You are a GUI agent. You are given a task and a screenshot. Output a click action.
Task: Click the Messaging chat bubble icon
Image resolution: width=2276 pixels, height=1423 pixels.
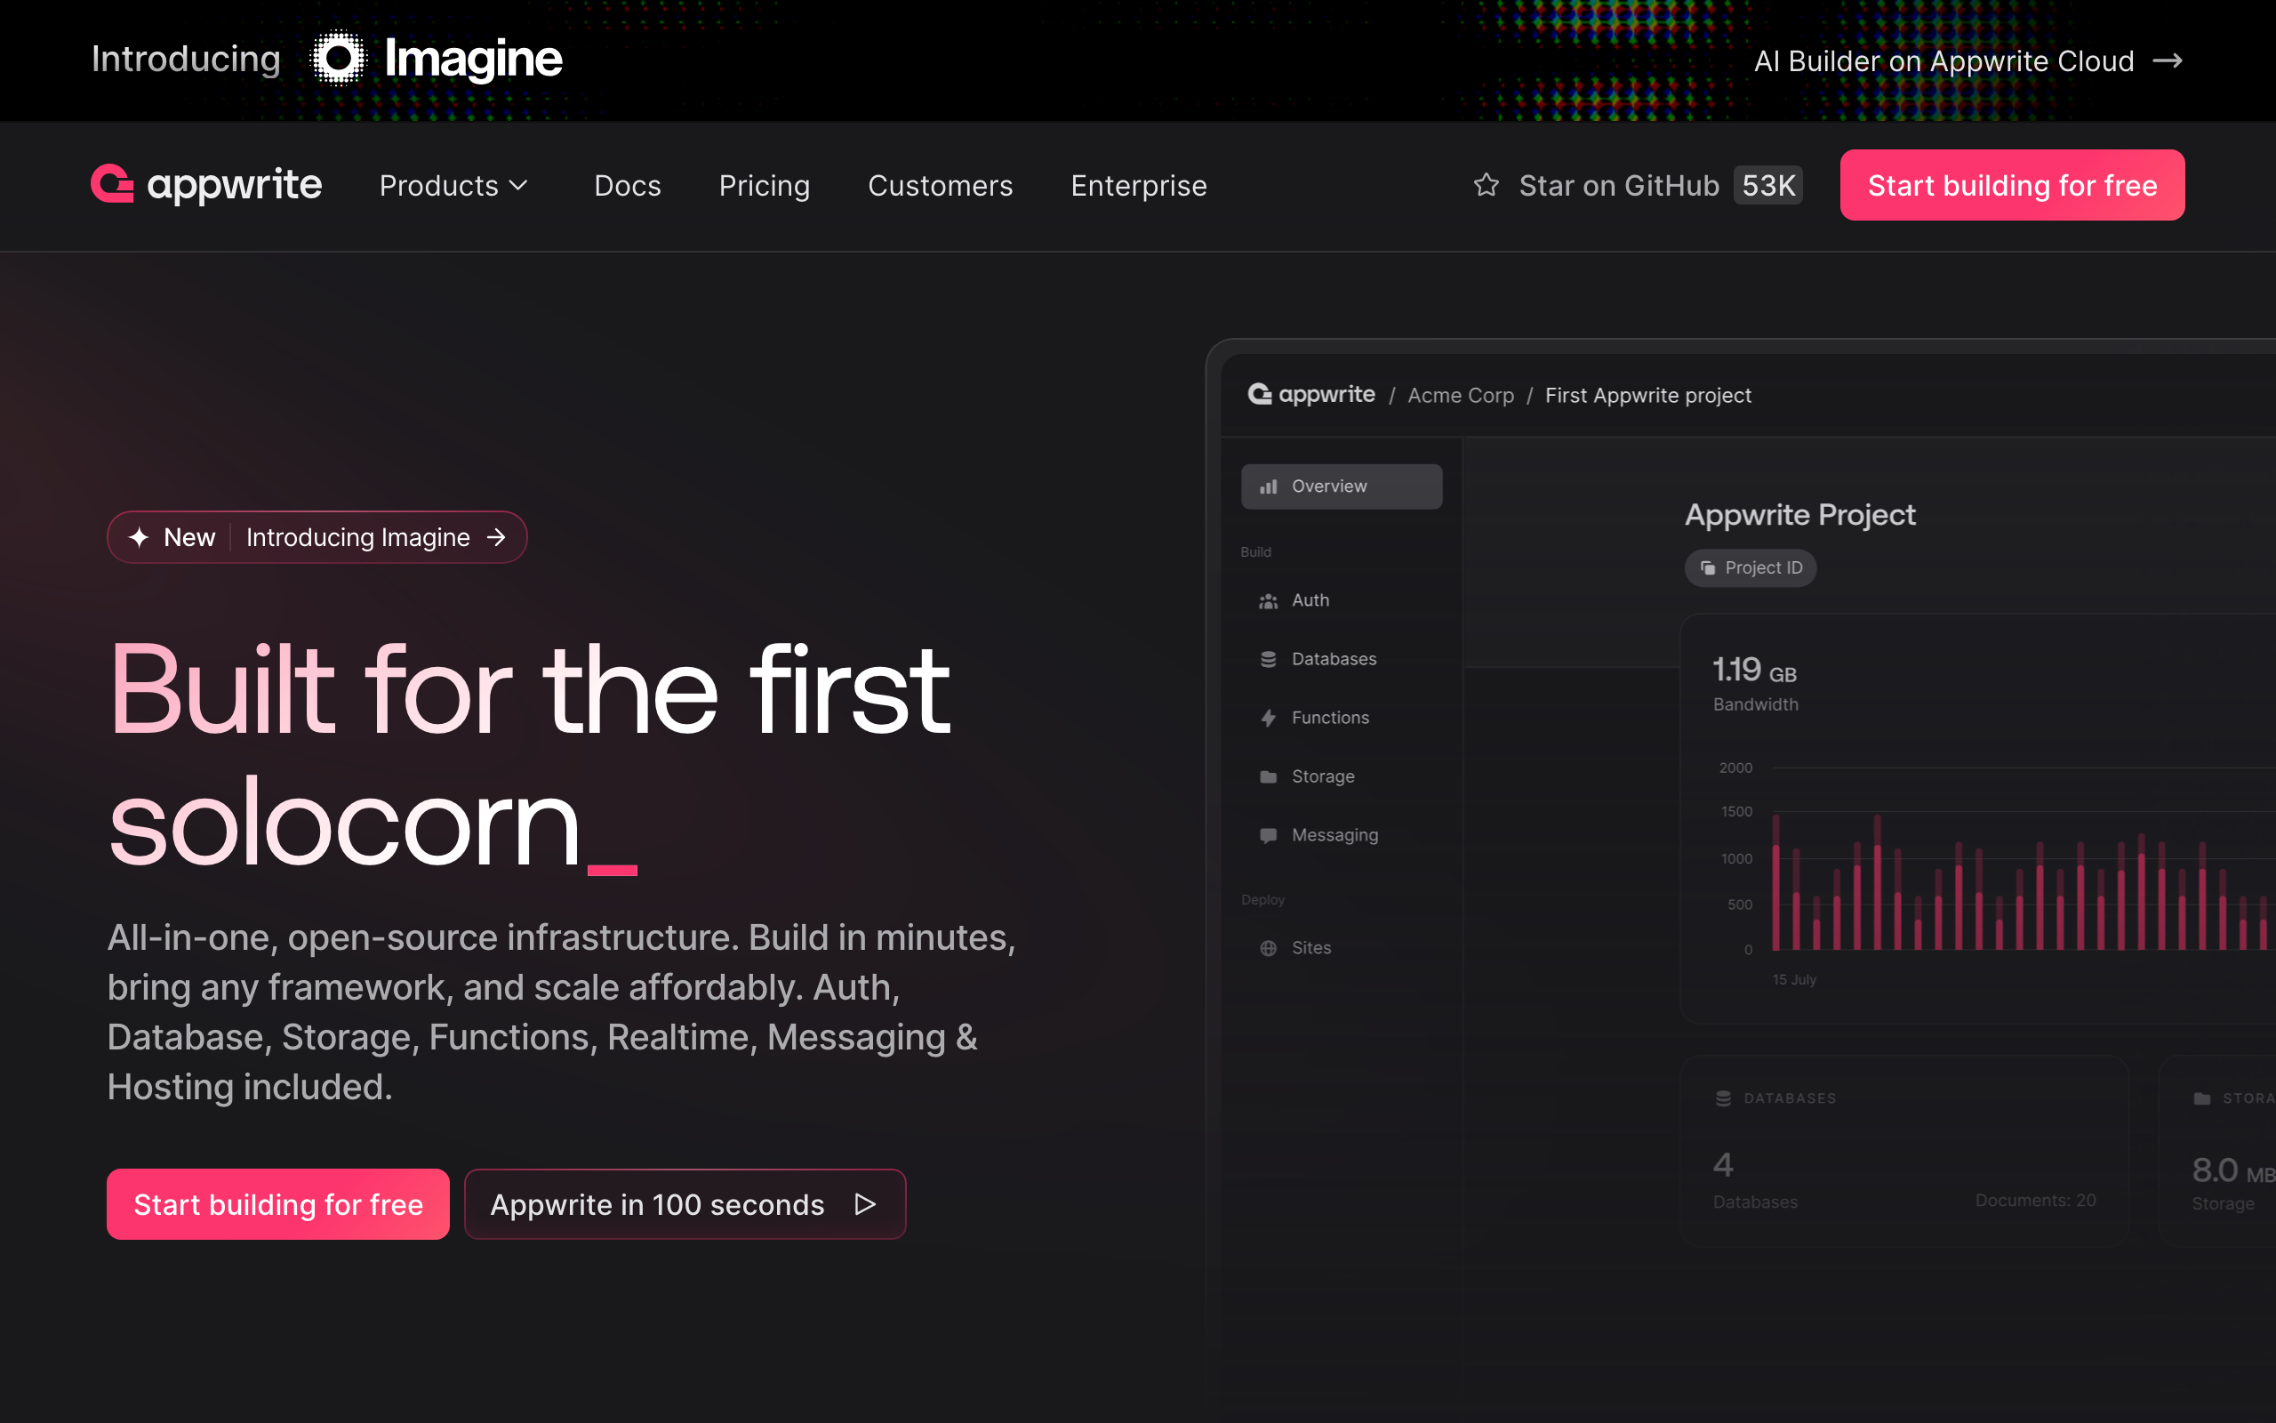click(x=1268, y=835)
